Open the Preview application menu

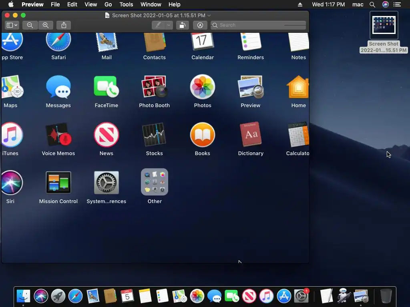(32, 4)
